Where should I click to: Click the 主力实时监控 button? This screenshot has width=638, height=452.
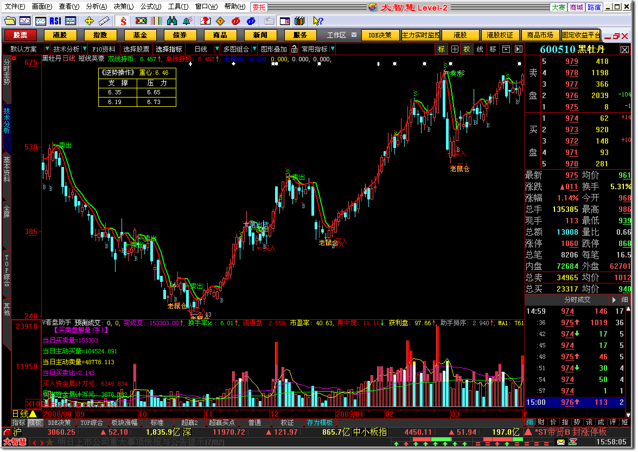pos(420,35)
